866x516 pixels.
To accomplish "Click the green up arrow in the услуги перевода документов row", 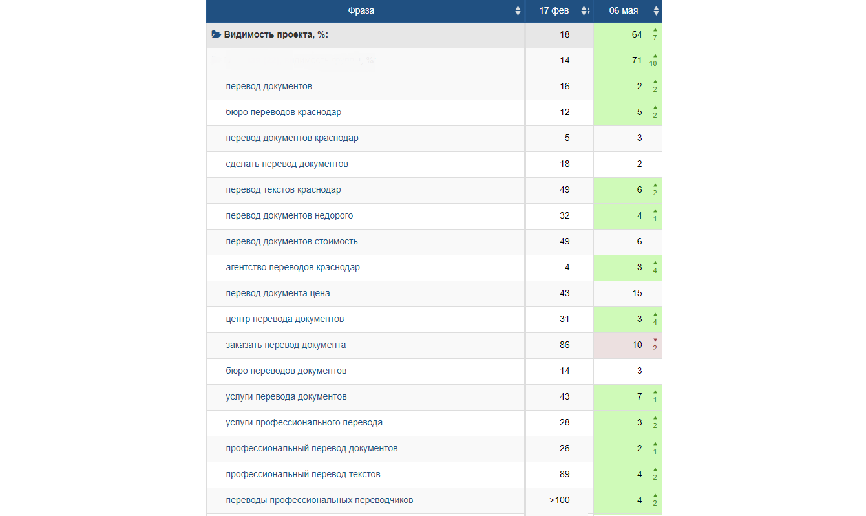I will tap(655, 392).
